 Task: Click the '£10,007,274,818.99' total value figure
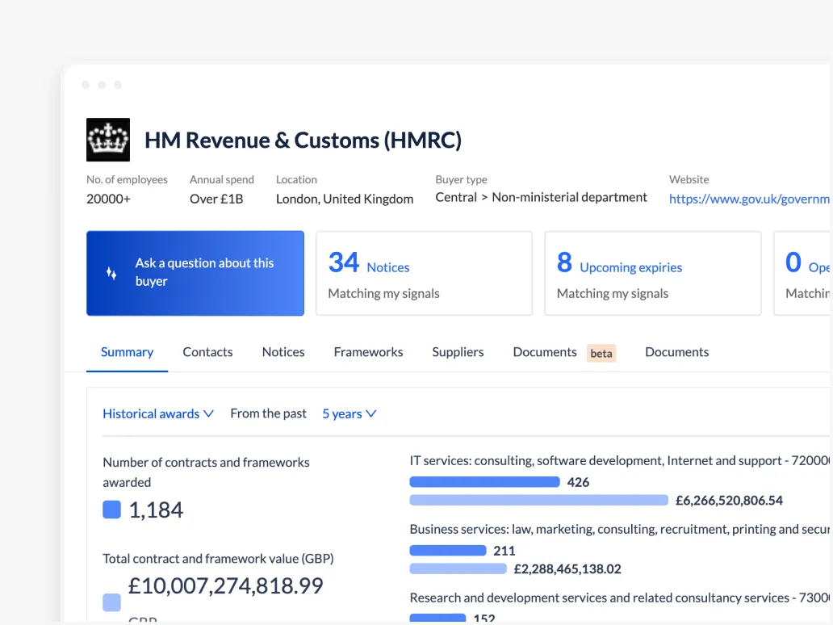click(225, 585)
